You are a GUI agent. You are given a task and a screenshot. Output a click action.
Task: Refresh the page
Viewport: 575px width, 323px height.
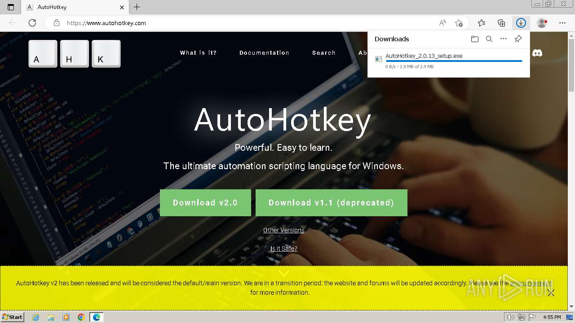(32, 23)
